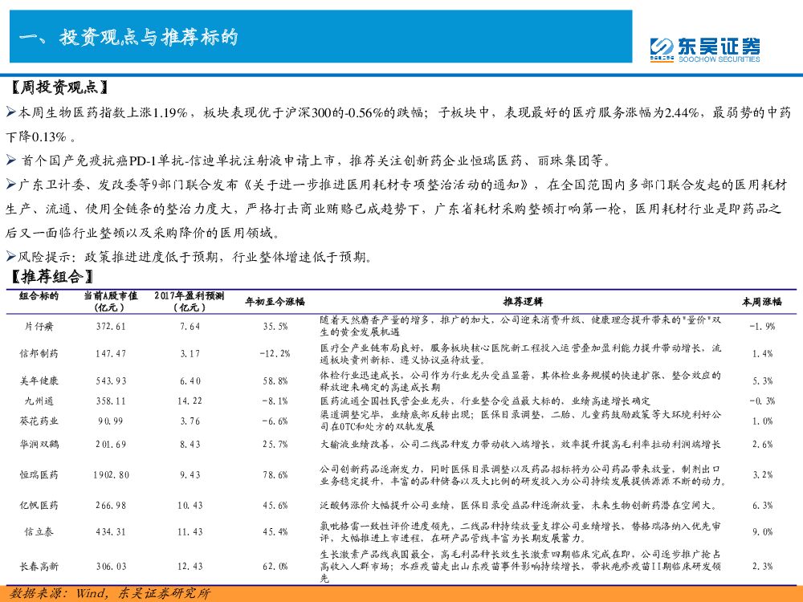Viewport: 803px width, 602px height.
Task: Click year-to-date change -8.1%
Action: pyautogui.click(x=275, y=401)
